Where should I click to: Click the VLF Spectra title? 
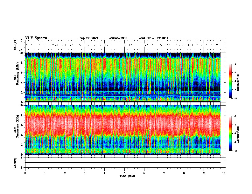coord(36,38)
